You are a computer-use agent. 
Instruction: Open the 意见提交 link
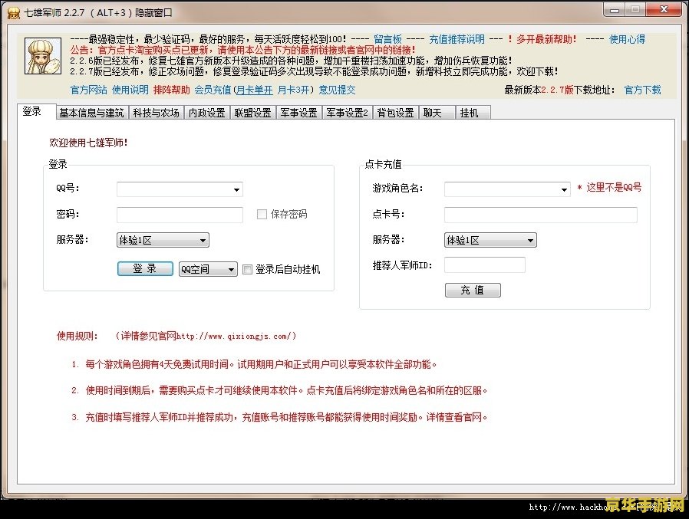(x=337, y=90)
